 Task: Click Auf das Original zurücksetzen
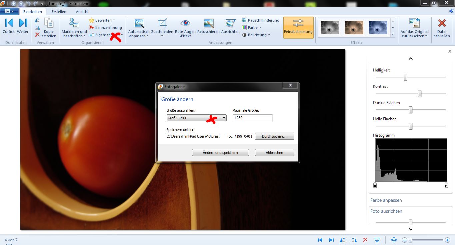pos(415,28)
